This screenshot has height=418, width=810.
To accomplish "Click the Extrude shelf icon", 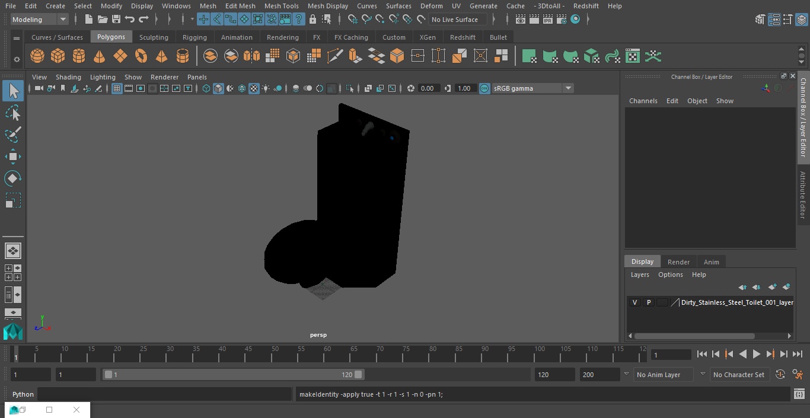I will pyautogui.click(x=355, y=56).
